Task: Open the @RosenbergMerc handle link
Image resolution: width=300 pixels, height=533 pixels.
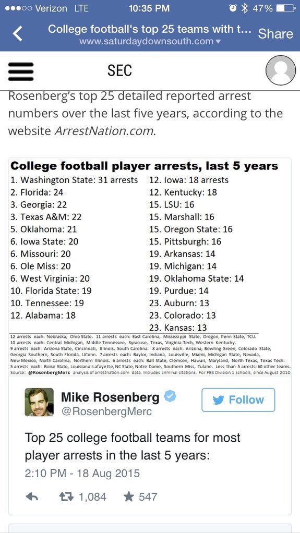Action: (x=106, y=411)
